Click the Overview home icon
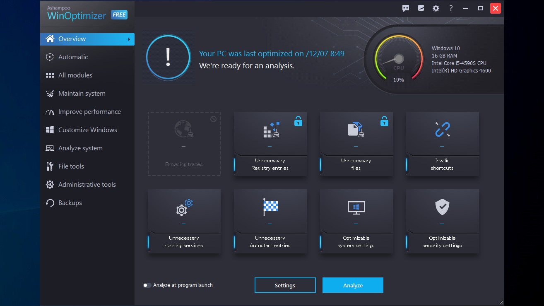This screenshot has width=544, height=306. (x=50, y=39)
